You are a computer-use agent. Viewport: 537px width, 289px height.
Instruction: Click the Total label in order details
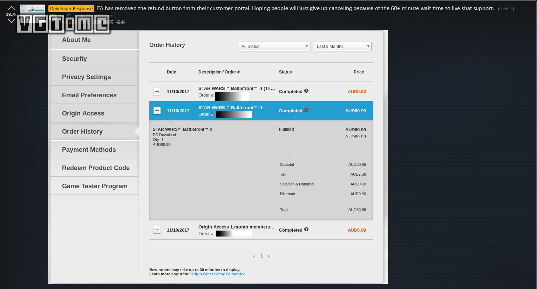point(284,210)
